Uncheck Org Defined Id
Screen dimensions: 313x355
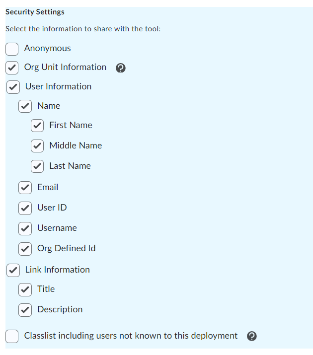point(25,249)
